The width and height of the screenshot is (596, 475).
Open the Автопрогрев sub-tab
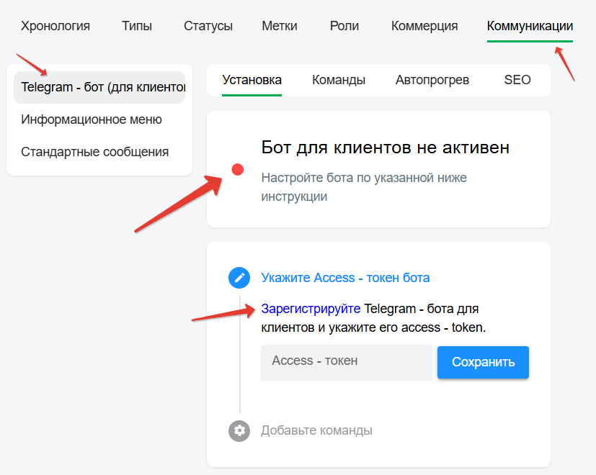pyautogui.click(x=432, y=80)
